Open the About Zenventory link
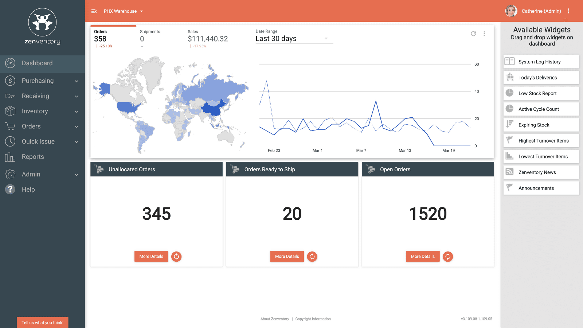 [x=274, y=319]
